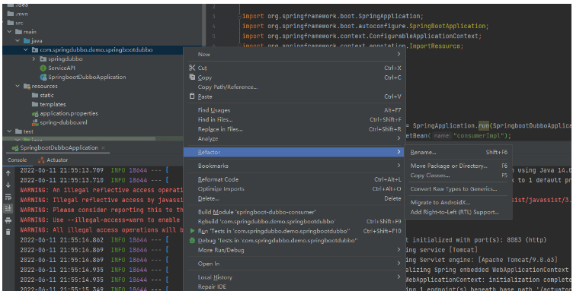The image size is (573, 291).
Task: Click the scissors Cut icon
Action: point(192,68)
